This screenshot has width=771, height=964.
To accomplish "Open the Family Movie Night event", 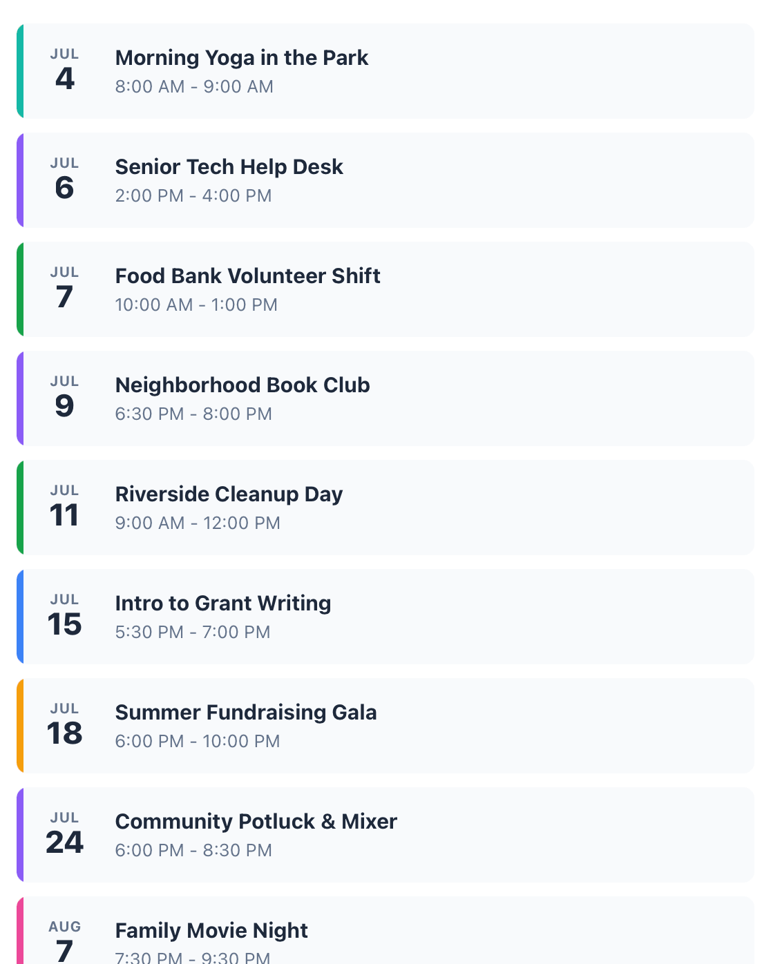I will point(386,930).
